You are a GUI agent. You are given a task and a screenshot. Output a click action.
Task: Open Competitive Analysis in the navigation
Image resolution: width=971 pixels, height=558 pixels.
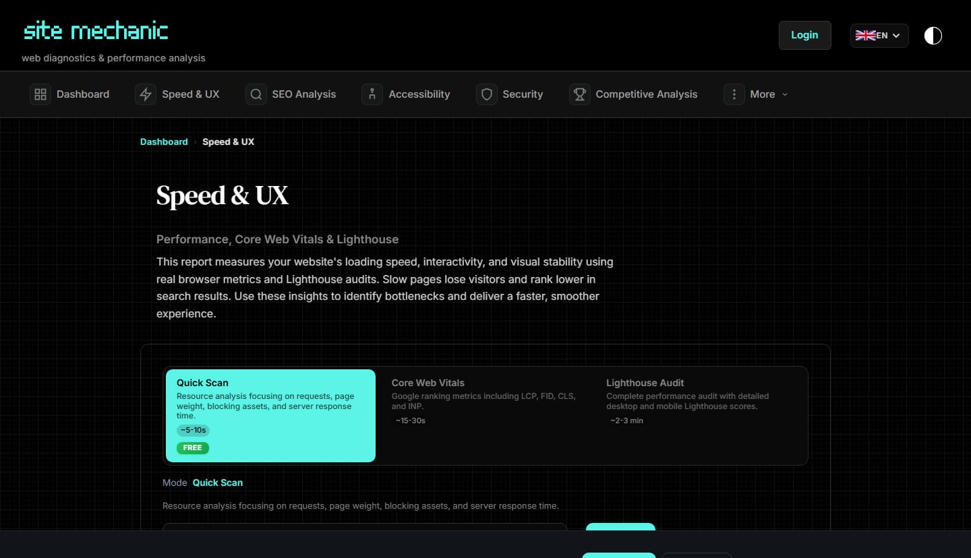click(x=633, y=94)
